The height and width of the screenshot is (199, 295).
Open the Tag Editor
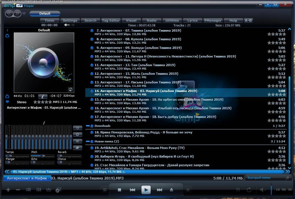pos(111,20)
